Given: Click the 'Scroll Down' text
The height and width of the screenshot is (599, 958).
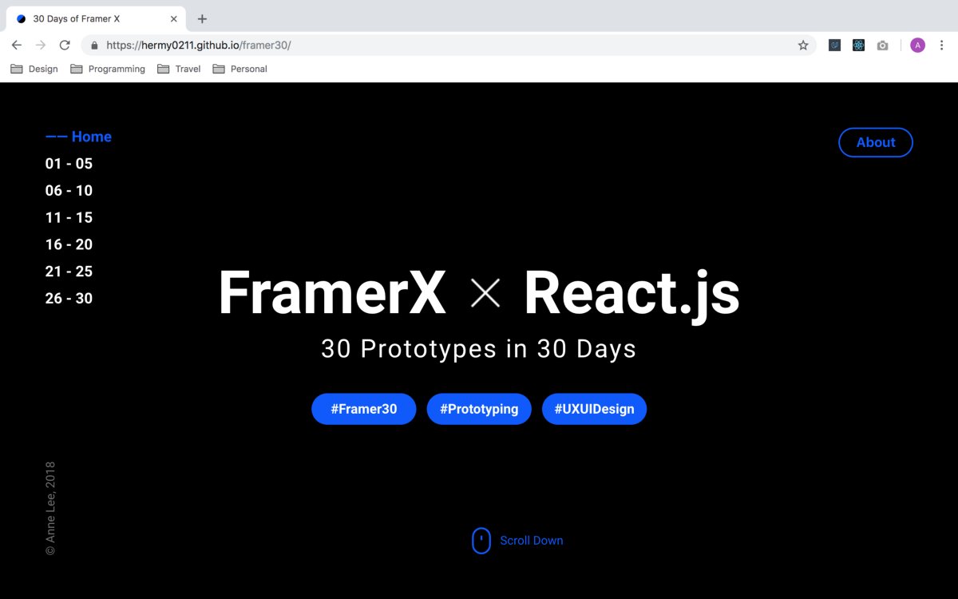Looking at the screenshot, I should click(532, 541).
